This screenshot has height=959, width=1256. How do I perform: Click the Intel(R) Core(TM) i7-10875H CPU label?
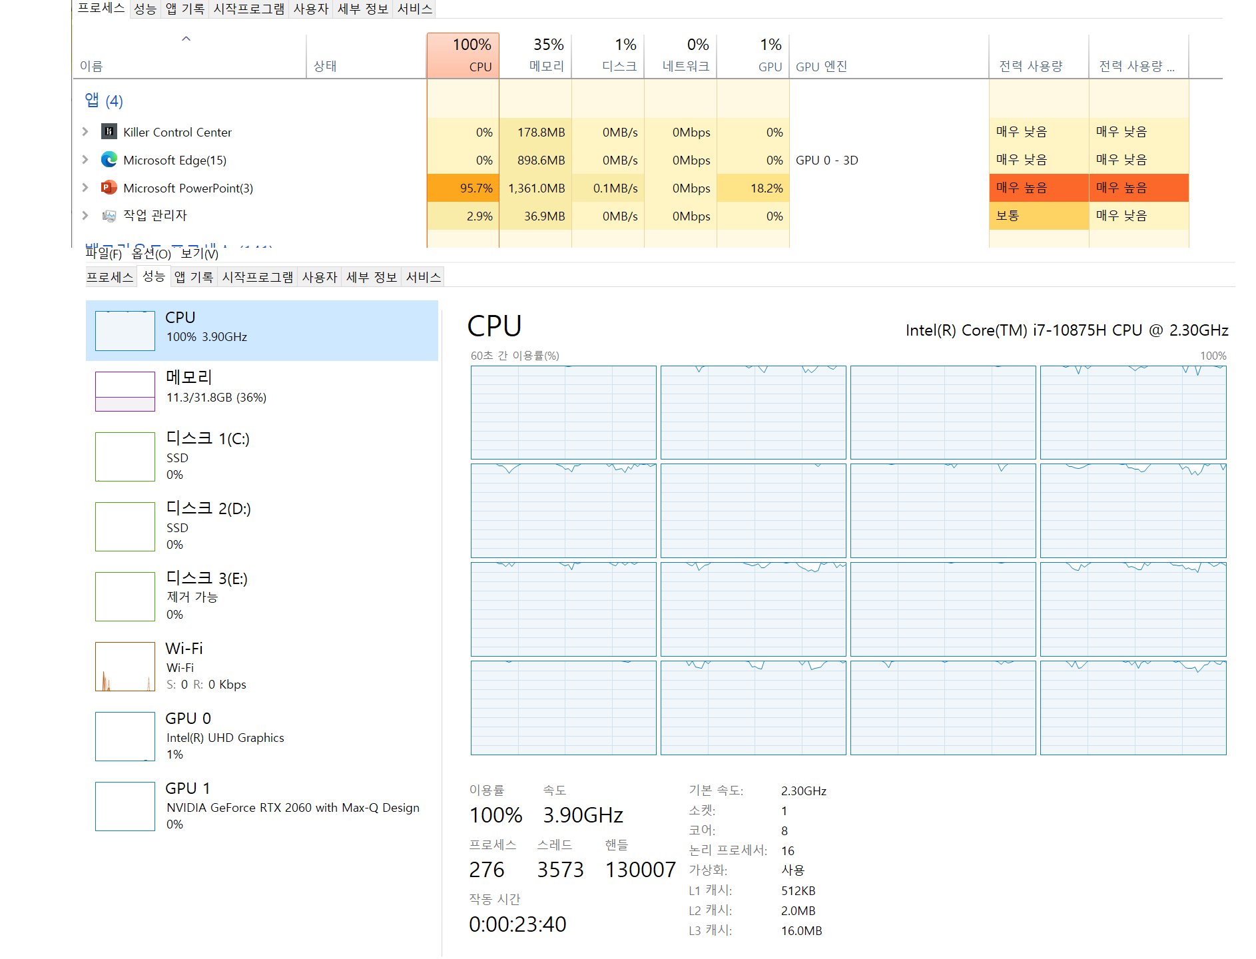(x=1067, y=330)
